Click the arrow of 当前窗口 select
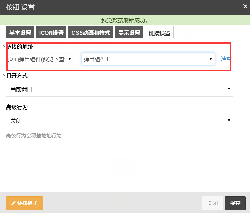Image resolution: width=250 pixels, height=213 pixels. pyautogui.click(x=229, y=89)
